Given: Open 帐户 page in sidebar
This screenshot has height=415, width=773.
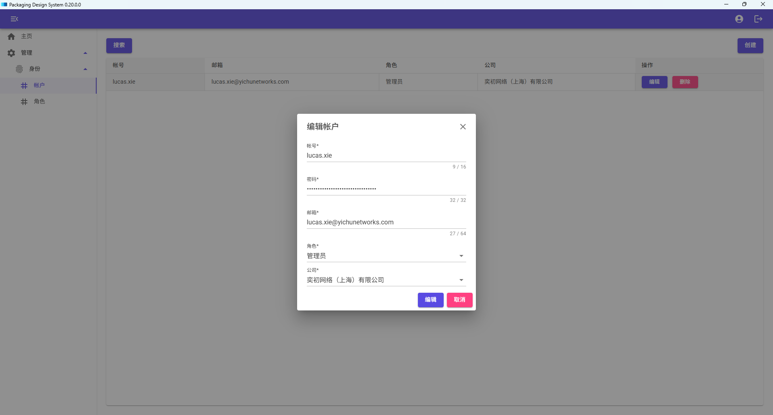Looking at the screenshot, I should [x=48, y=86].
